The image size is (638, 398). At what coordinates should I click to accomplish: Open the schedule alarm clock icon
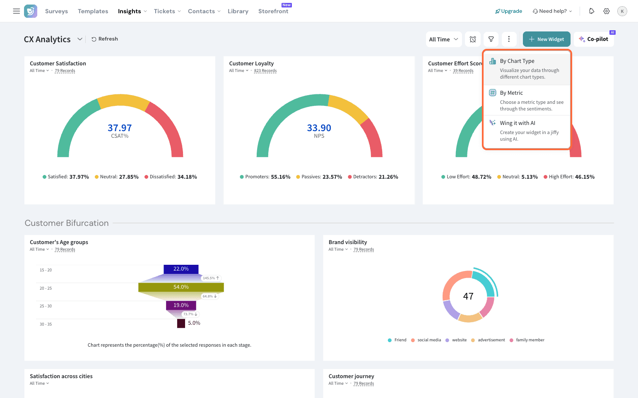tap(473, 39)
